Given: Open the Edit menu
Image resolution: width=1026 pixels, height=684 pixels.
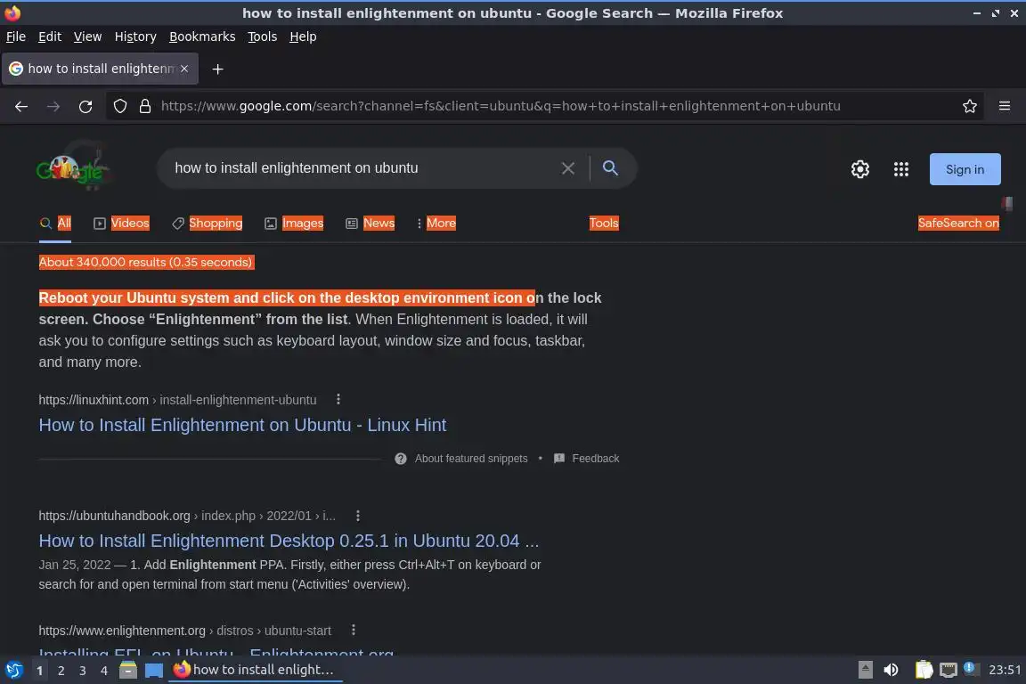Looking at the screenshot, I should 50,37.
